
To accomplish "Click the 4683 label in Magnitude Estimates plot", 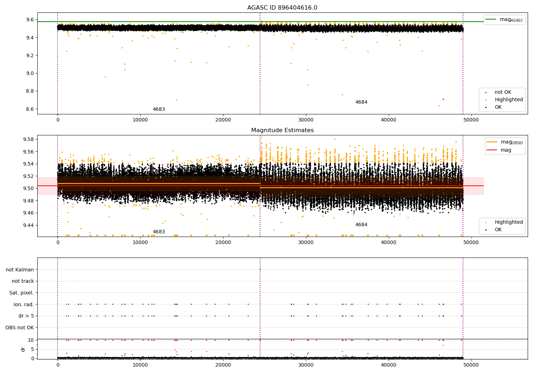I will (159, 232).
